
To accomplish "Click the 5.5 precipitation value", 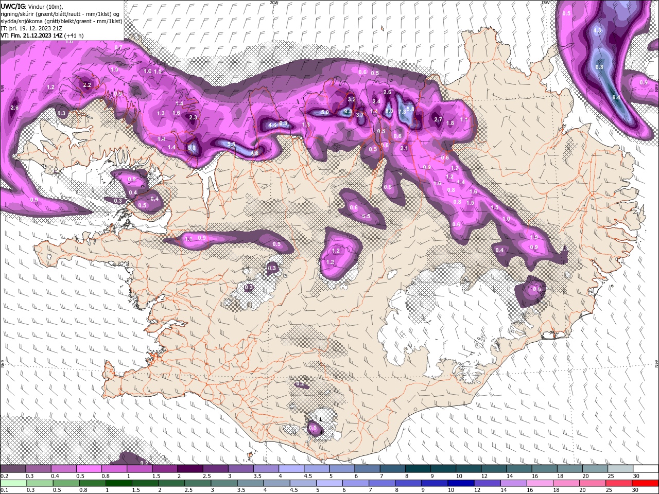I will 231,145.
